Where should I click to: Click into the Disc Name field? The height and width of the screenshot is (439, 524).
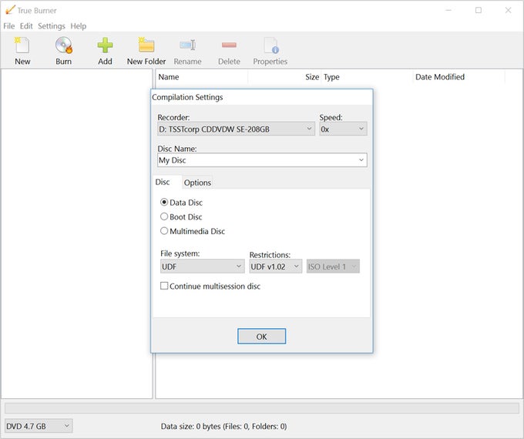[262, 160]
